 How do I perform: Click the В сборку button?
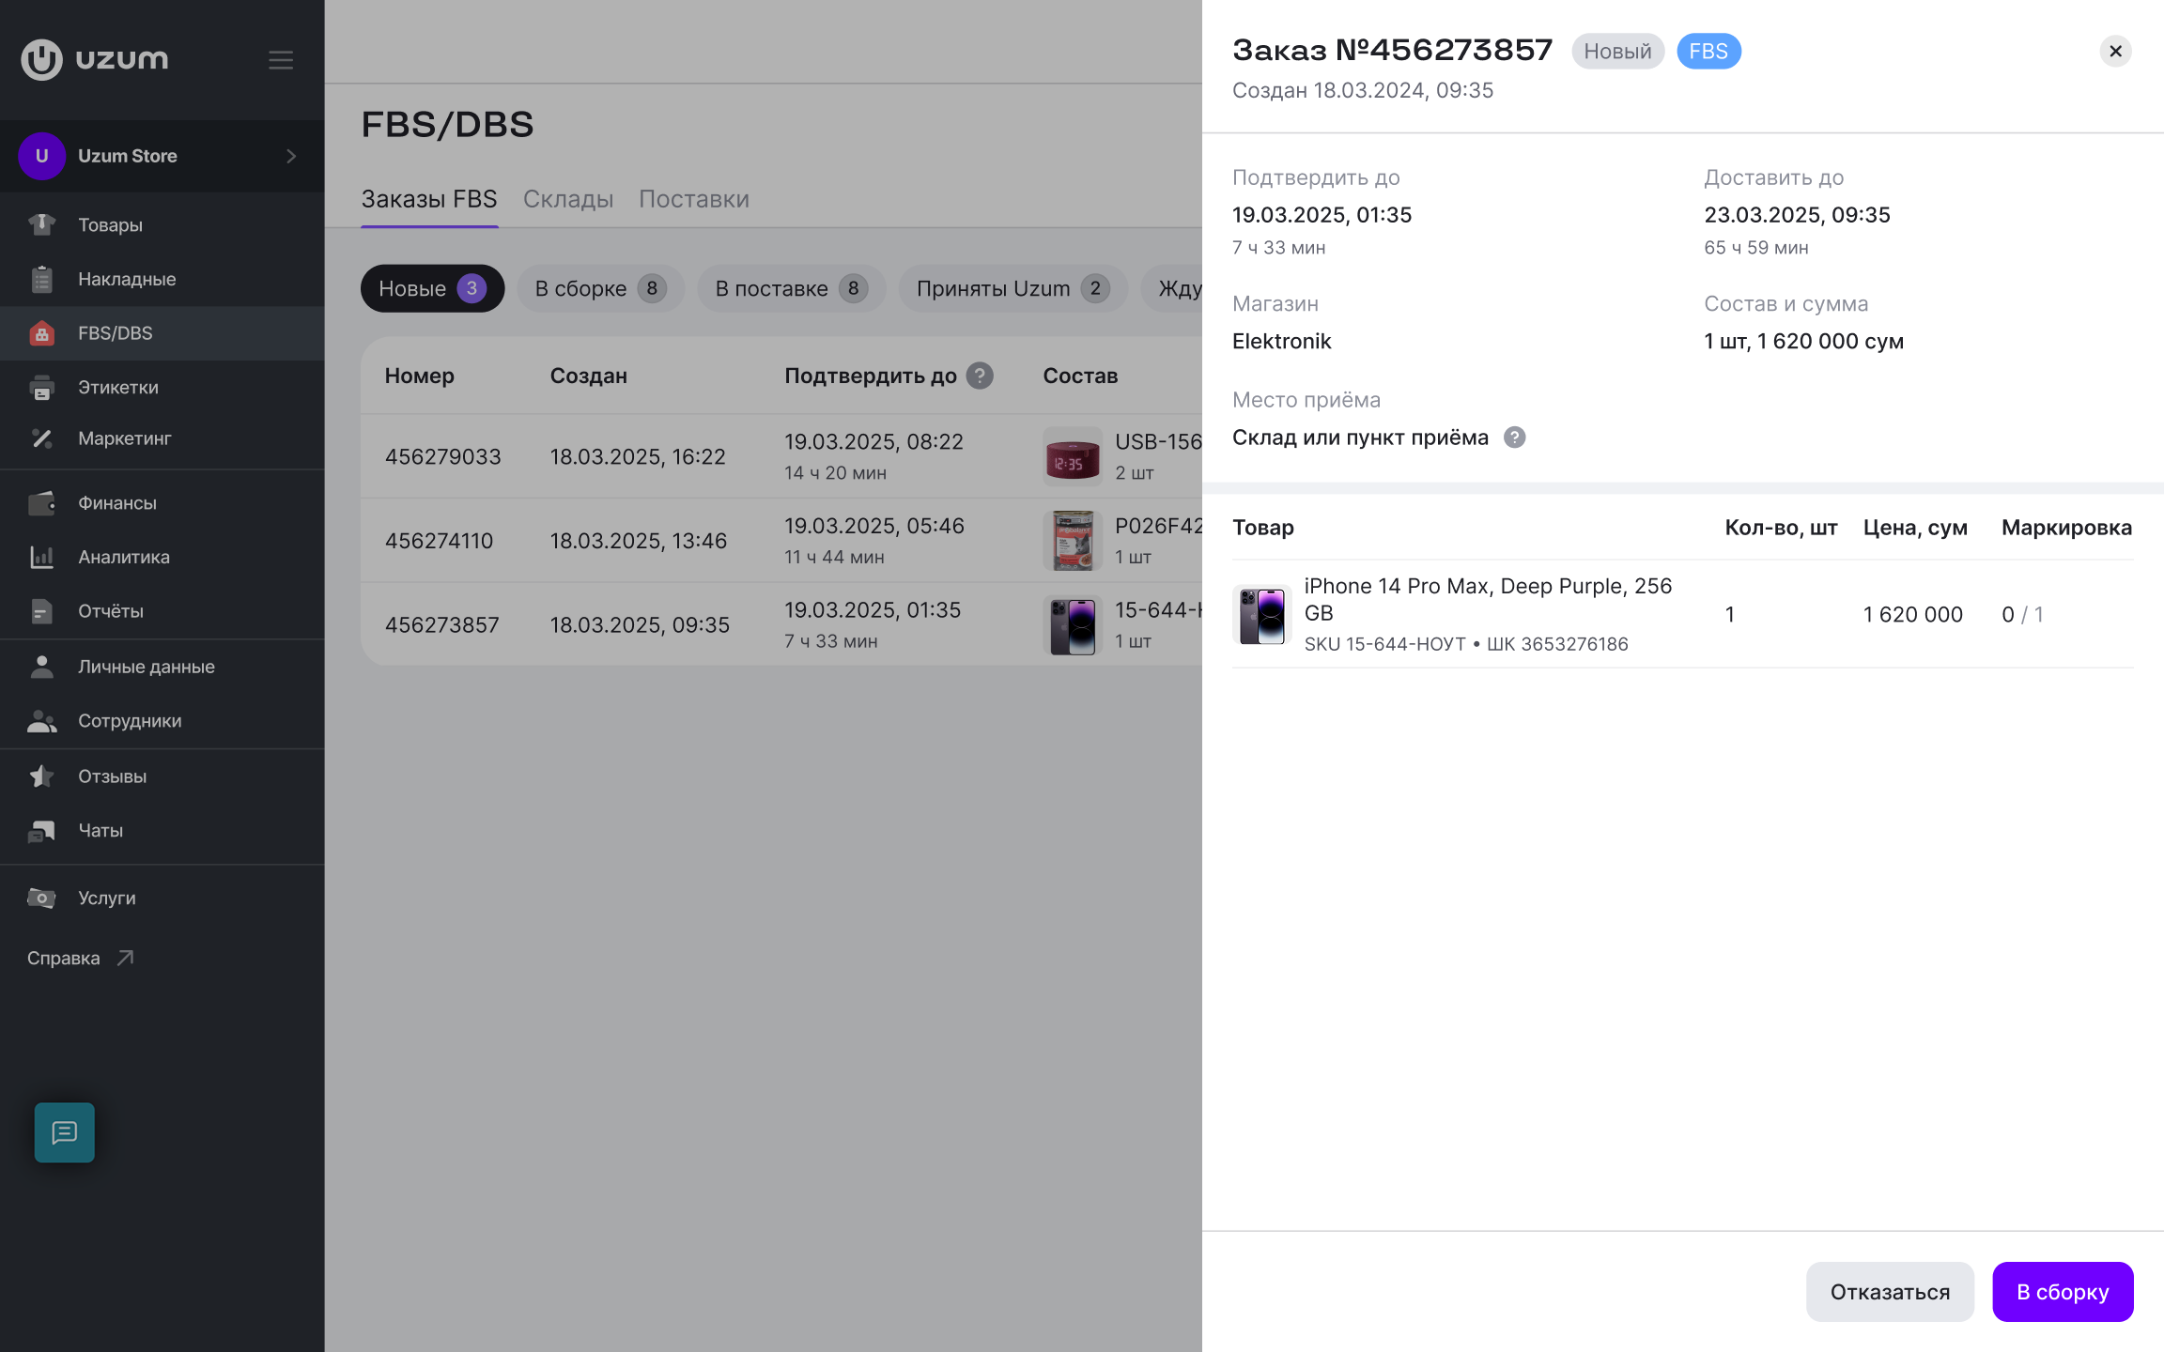[x=2063, y=1292]
